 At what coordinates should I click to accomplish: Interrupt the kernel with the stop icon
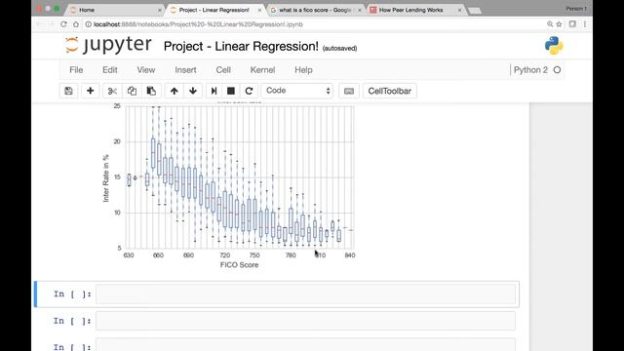click(x=231, y=91)
